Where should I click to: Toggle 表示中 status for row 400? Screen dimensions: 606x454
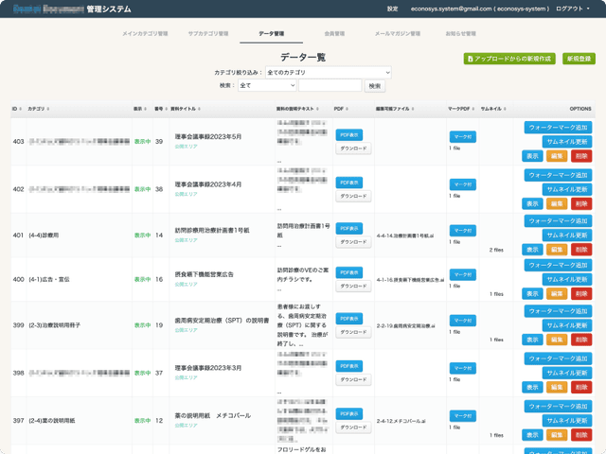point(142,280)
